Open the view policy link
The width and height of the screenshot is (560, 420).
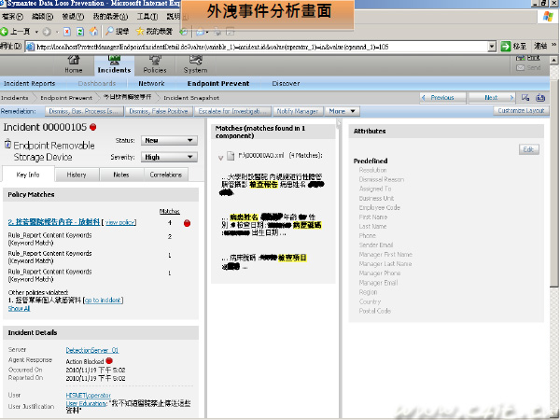point(120,222)
